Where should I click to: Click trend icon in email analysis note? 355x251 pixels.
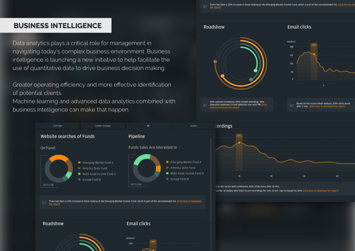click(x=292, y=104)
